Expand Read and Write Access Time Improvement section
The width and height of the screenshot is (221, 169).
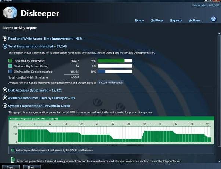pyautogui.click(x=5, y=39)
